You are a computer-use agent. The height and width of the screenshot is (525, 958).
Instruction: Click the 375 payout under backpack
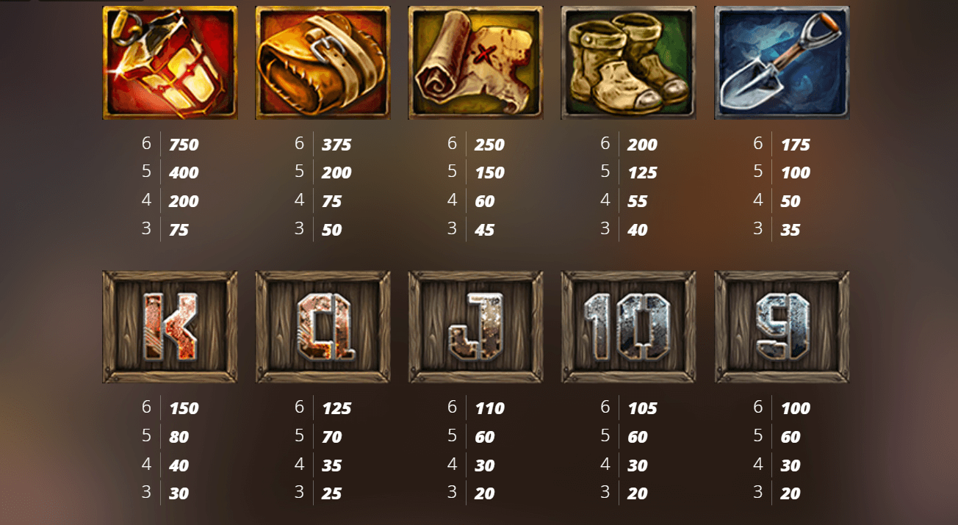tap(336, 145)
